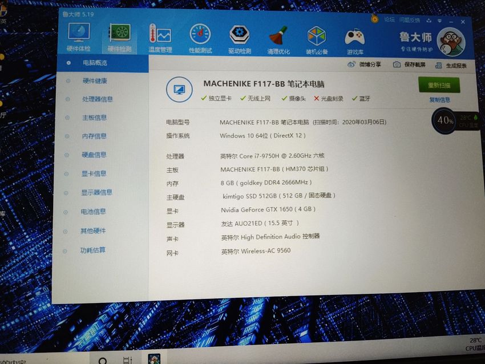Click the processor value 'Core i7-9750H @ 2.60GHz'

[x=275, y=156]
